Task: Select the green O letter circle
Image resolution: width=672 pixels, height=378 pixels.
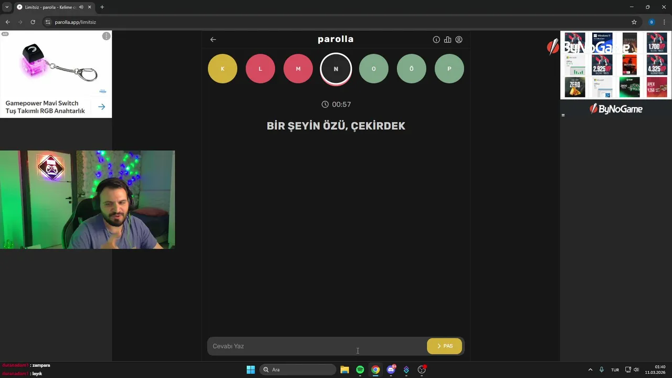Action: (x=374, y=69)
